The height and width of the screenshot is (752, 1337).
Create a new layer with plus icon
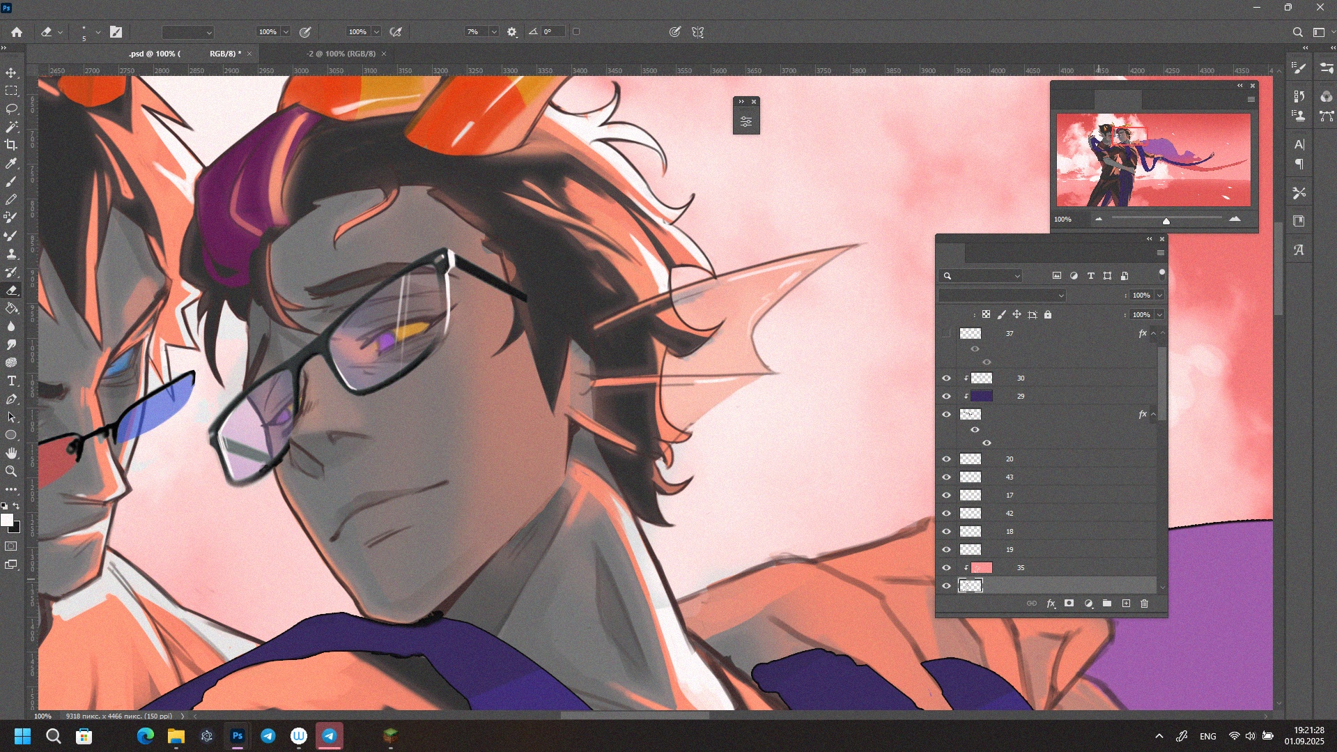tap(1126, 604)
